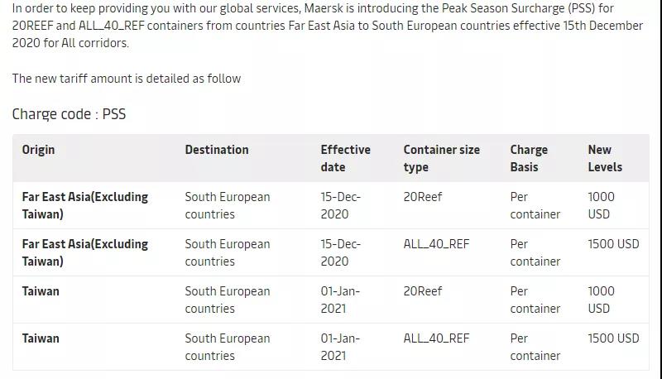Click Taiwan origin cell in the 20Reef row
The image size is (662, 379).
[x=41, y=291]
